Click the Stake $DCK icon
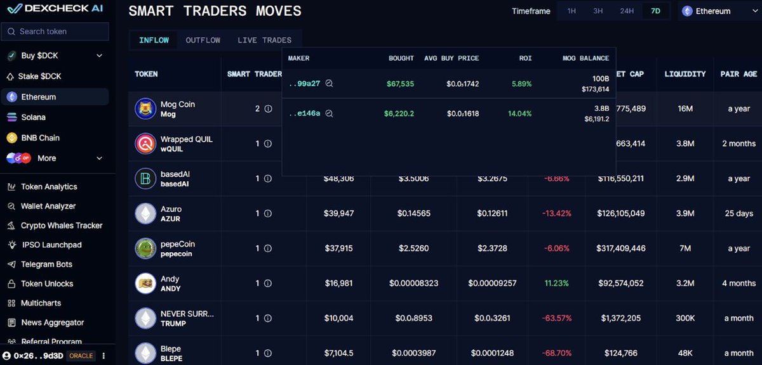The image size is (762, 365). point(10,76)
